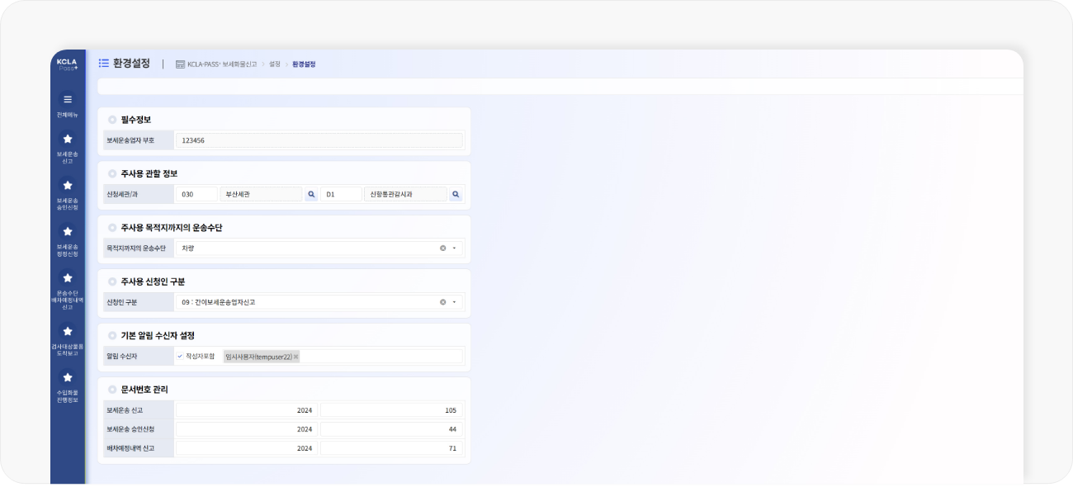Open the 전체메뉴 hamburger menu
Screen dimensions: 1073x492
[68, 100]
